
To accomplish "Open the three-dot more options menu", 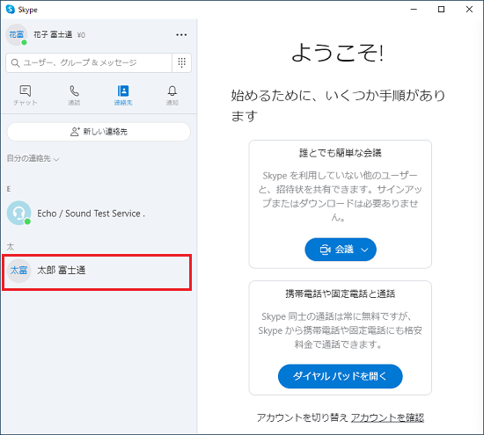I will point(181,35).
